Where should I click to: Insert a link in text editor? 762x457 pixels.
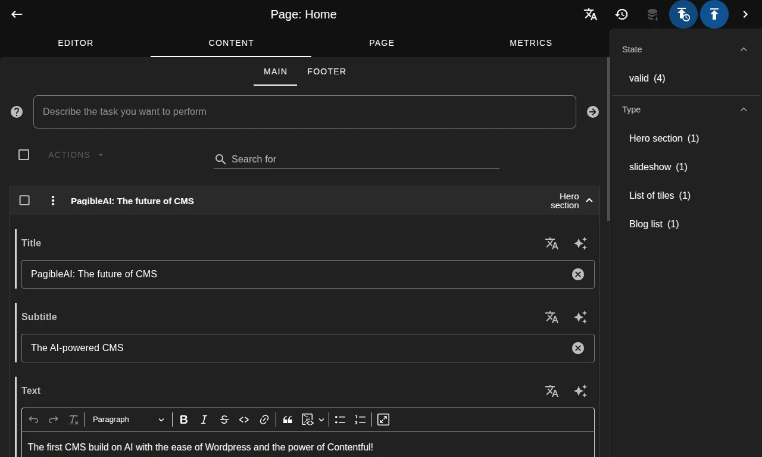click(x=264, y=420)
